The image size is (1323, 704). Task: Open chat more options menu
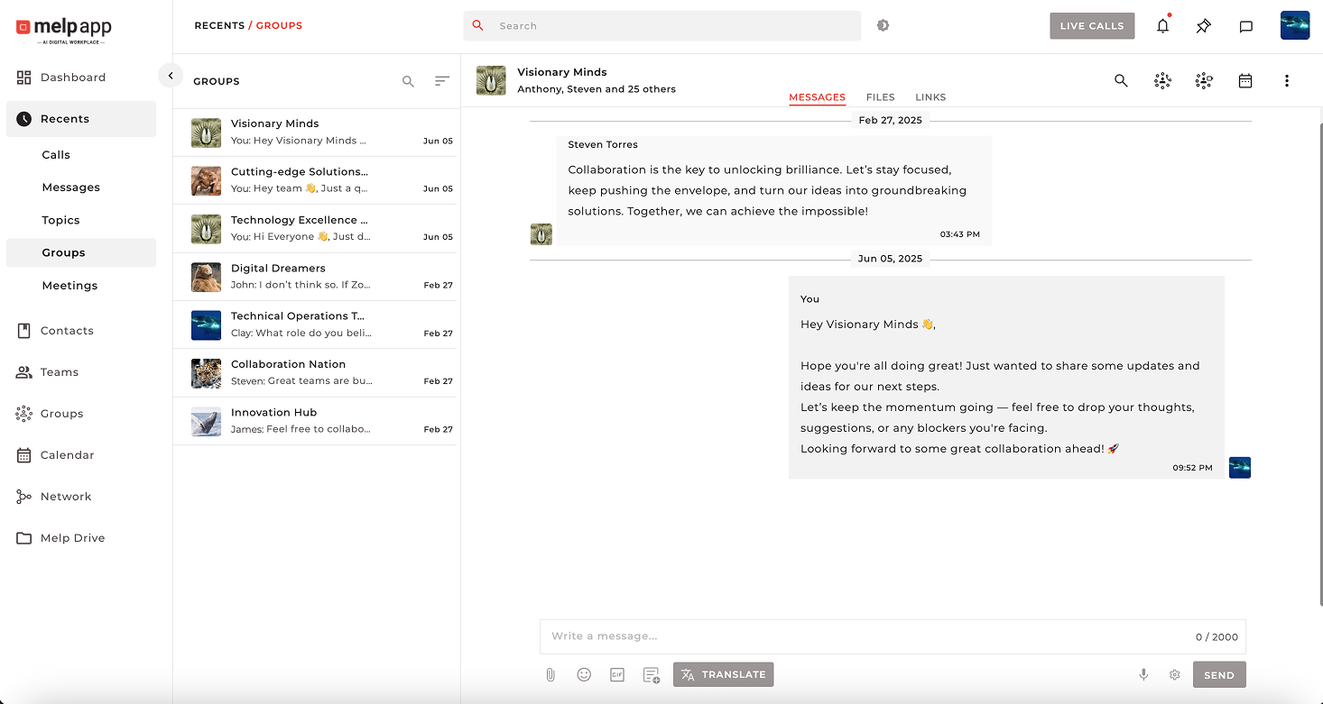pos(1287,81)
